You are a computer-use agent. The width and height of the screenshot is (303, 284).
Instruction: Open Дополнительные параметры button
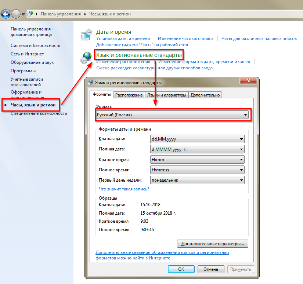pyautogui.click(x=213, y=244)
